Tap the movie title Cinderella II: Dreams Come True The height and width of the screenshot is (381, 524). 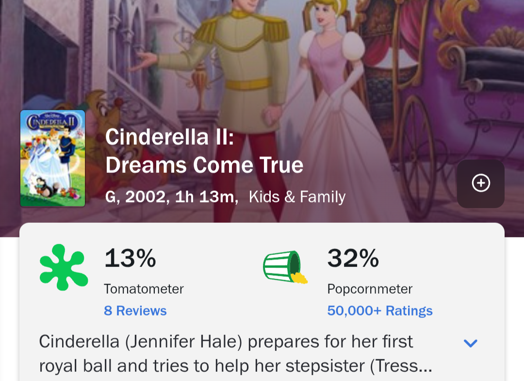(x=204, y=151)
